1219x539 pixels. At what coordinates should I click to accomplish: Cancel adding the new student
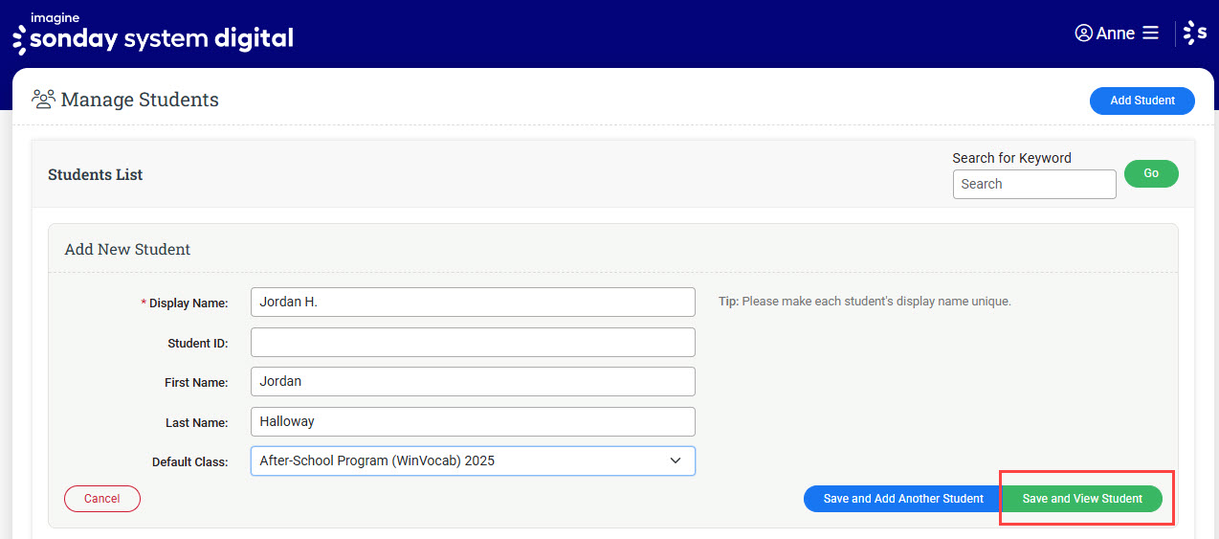pos(102,499)
